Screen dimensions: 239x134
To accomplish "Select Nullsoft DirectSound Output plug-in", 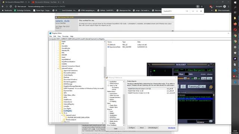I will (151, 89).
